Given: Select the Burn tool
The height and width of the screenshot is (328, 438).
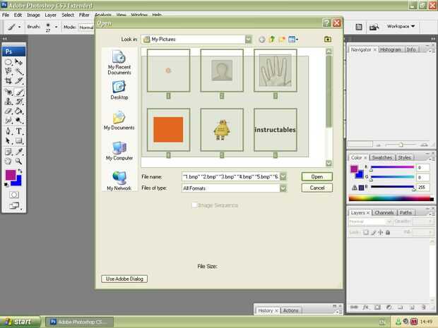Looking at the screenshot, I should (18, 121).
